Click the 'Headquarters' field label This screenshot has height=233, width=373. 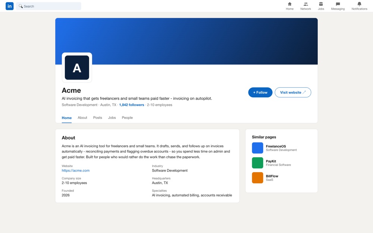(x=161, y=178)
